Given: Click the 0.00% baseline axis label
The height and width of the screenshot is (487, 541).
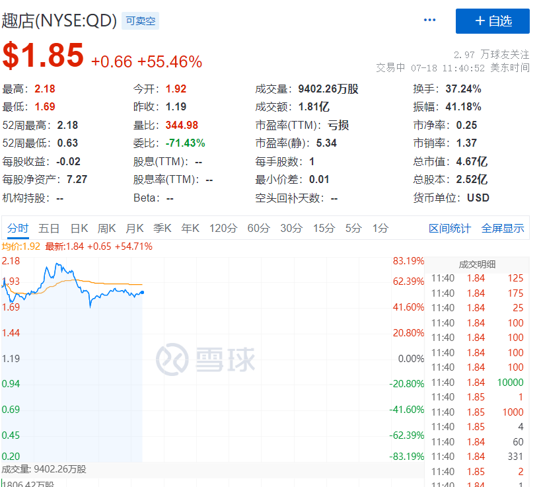Looking at the screenshot, I should pyautogui.click(x=411, y=359).
